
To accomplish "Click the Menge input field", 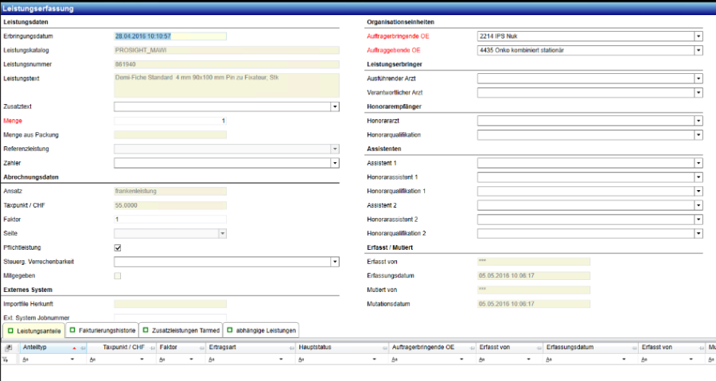I will tap(170, 121).
